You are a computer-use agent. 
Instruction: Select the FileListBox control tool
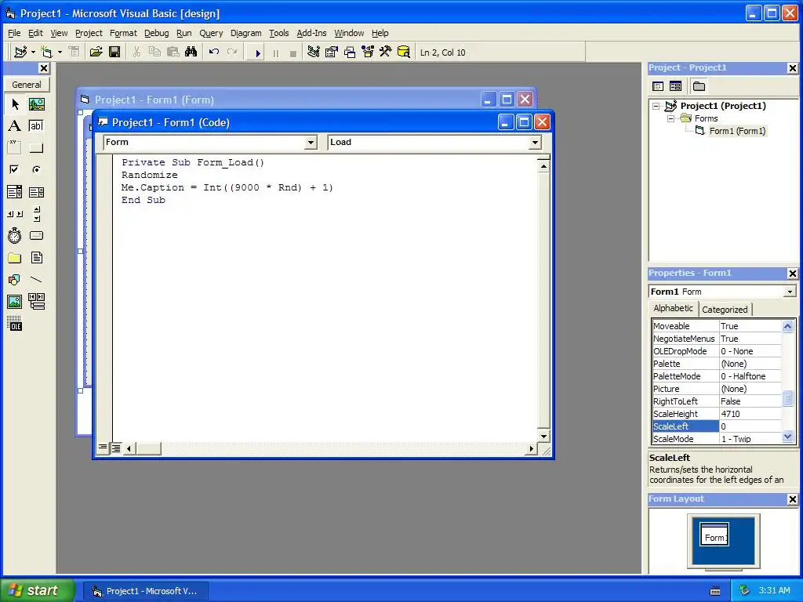36,257
